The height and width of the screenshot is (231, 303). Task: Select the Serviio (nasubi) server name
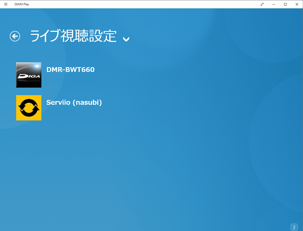point(74,102)
